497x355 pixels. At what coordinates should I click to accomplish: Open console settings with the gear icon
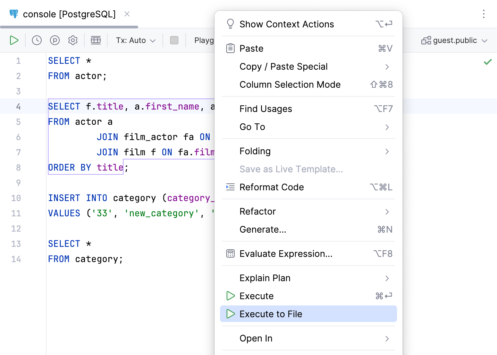click(x=73, y=40)
